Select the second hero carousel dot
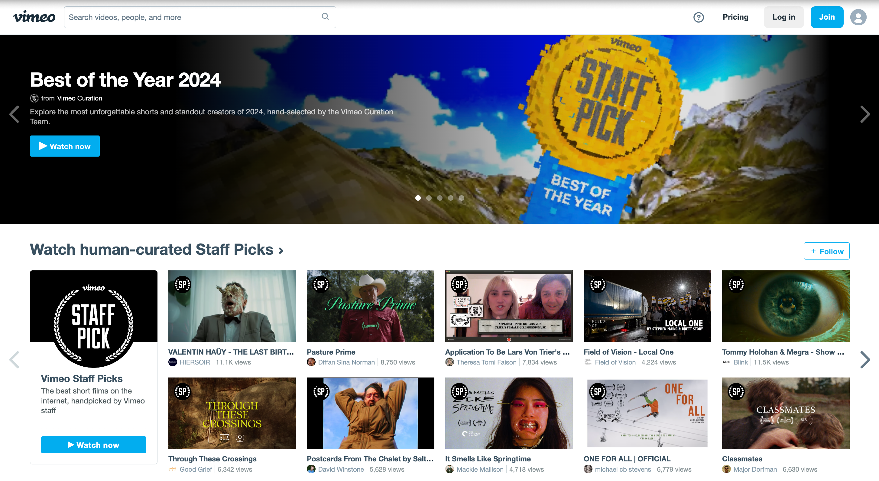Screen dimensions: 879x481 pos(429,198)
